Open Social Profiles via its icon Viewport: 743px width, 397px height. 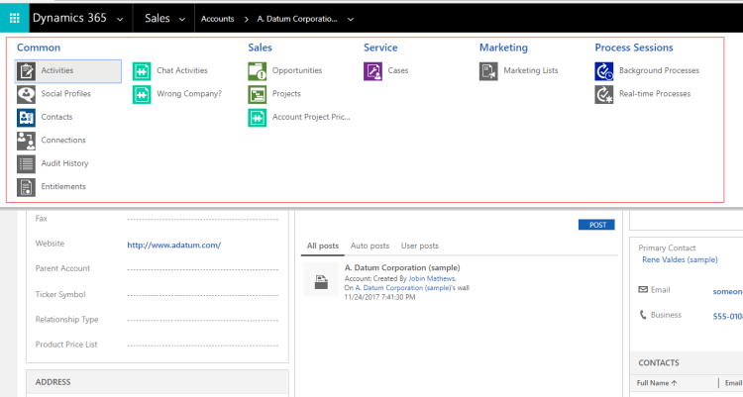(26, 94)
